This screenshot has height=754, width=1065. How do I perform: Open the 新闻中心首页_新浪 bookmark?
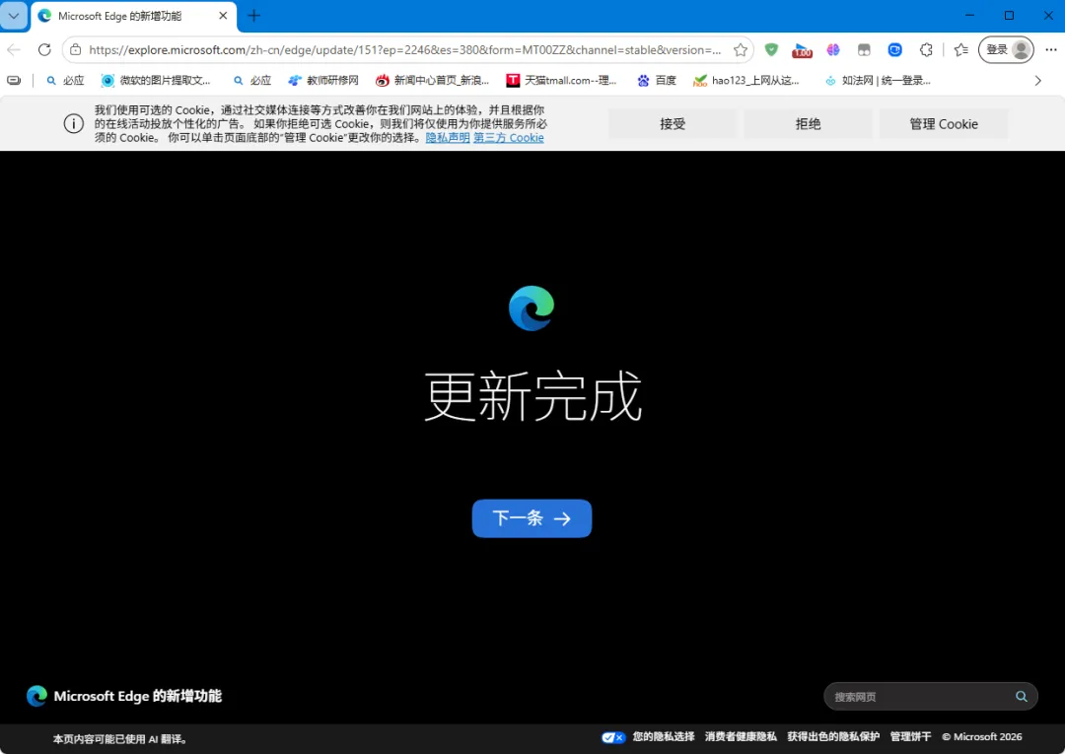click(x=432, y=80)
